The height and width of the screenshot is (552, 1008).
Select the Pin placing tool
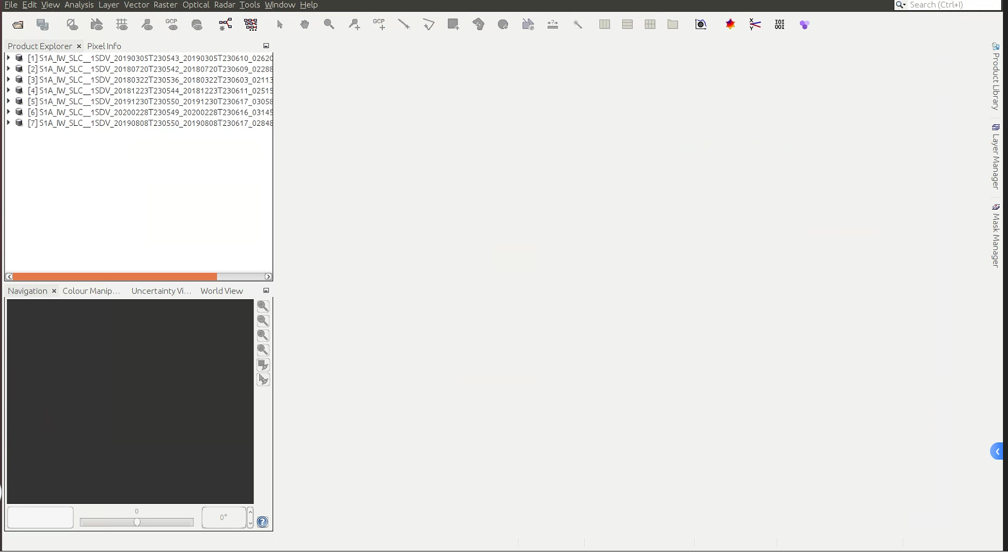coord(354,25)
